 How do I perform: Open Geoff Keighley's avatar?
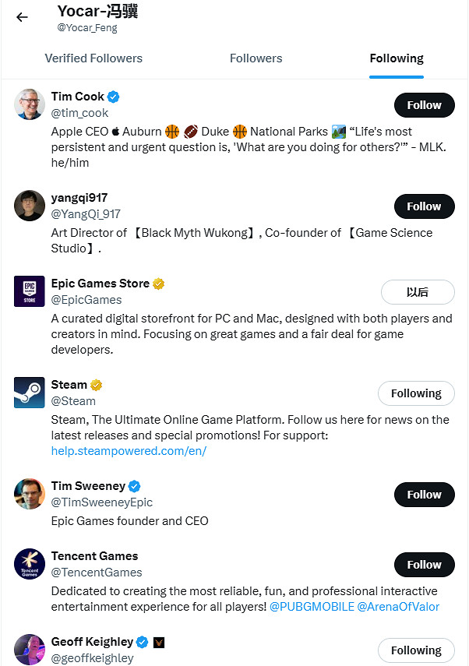point(30,649)
